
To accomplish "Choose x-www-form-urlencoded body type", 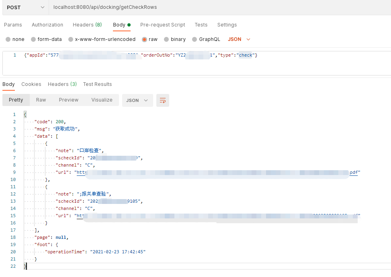I will tap(71, 39).
